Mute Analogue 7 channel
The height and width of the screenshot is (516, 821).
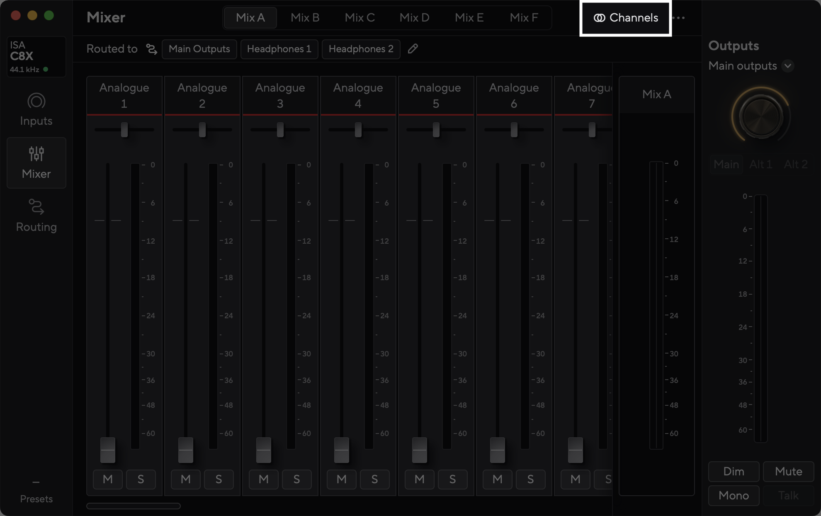(576, 480)
